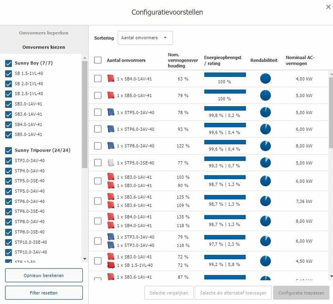Viewport: 333px width, 304px height.
Task: Sort by Nominaal AC-vermogen column header
Action: 300,60
